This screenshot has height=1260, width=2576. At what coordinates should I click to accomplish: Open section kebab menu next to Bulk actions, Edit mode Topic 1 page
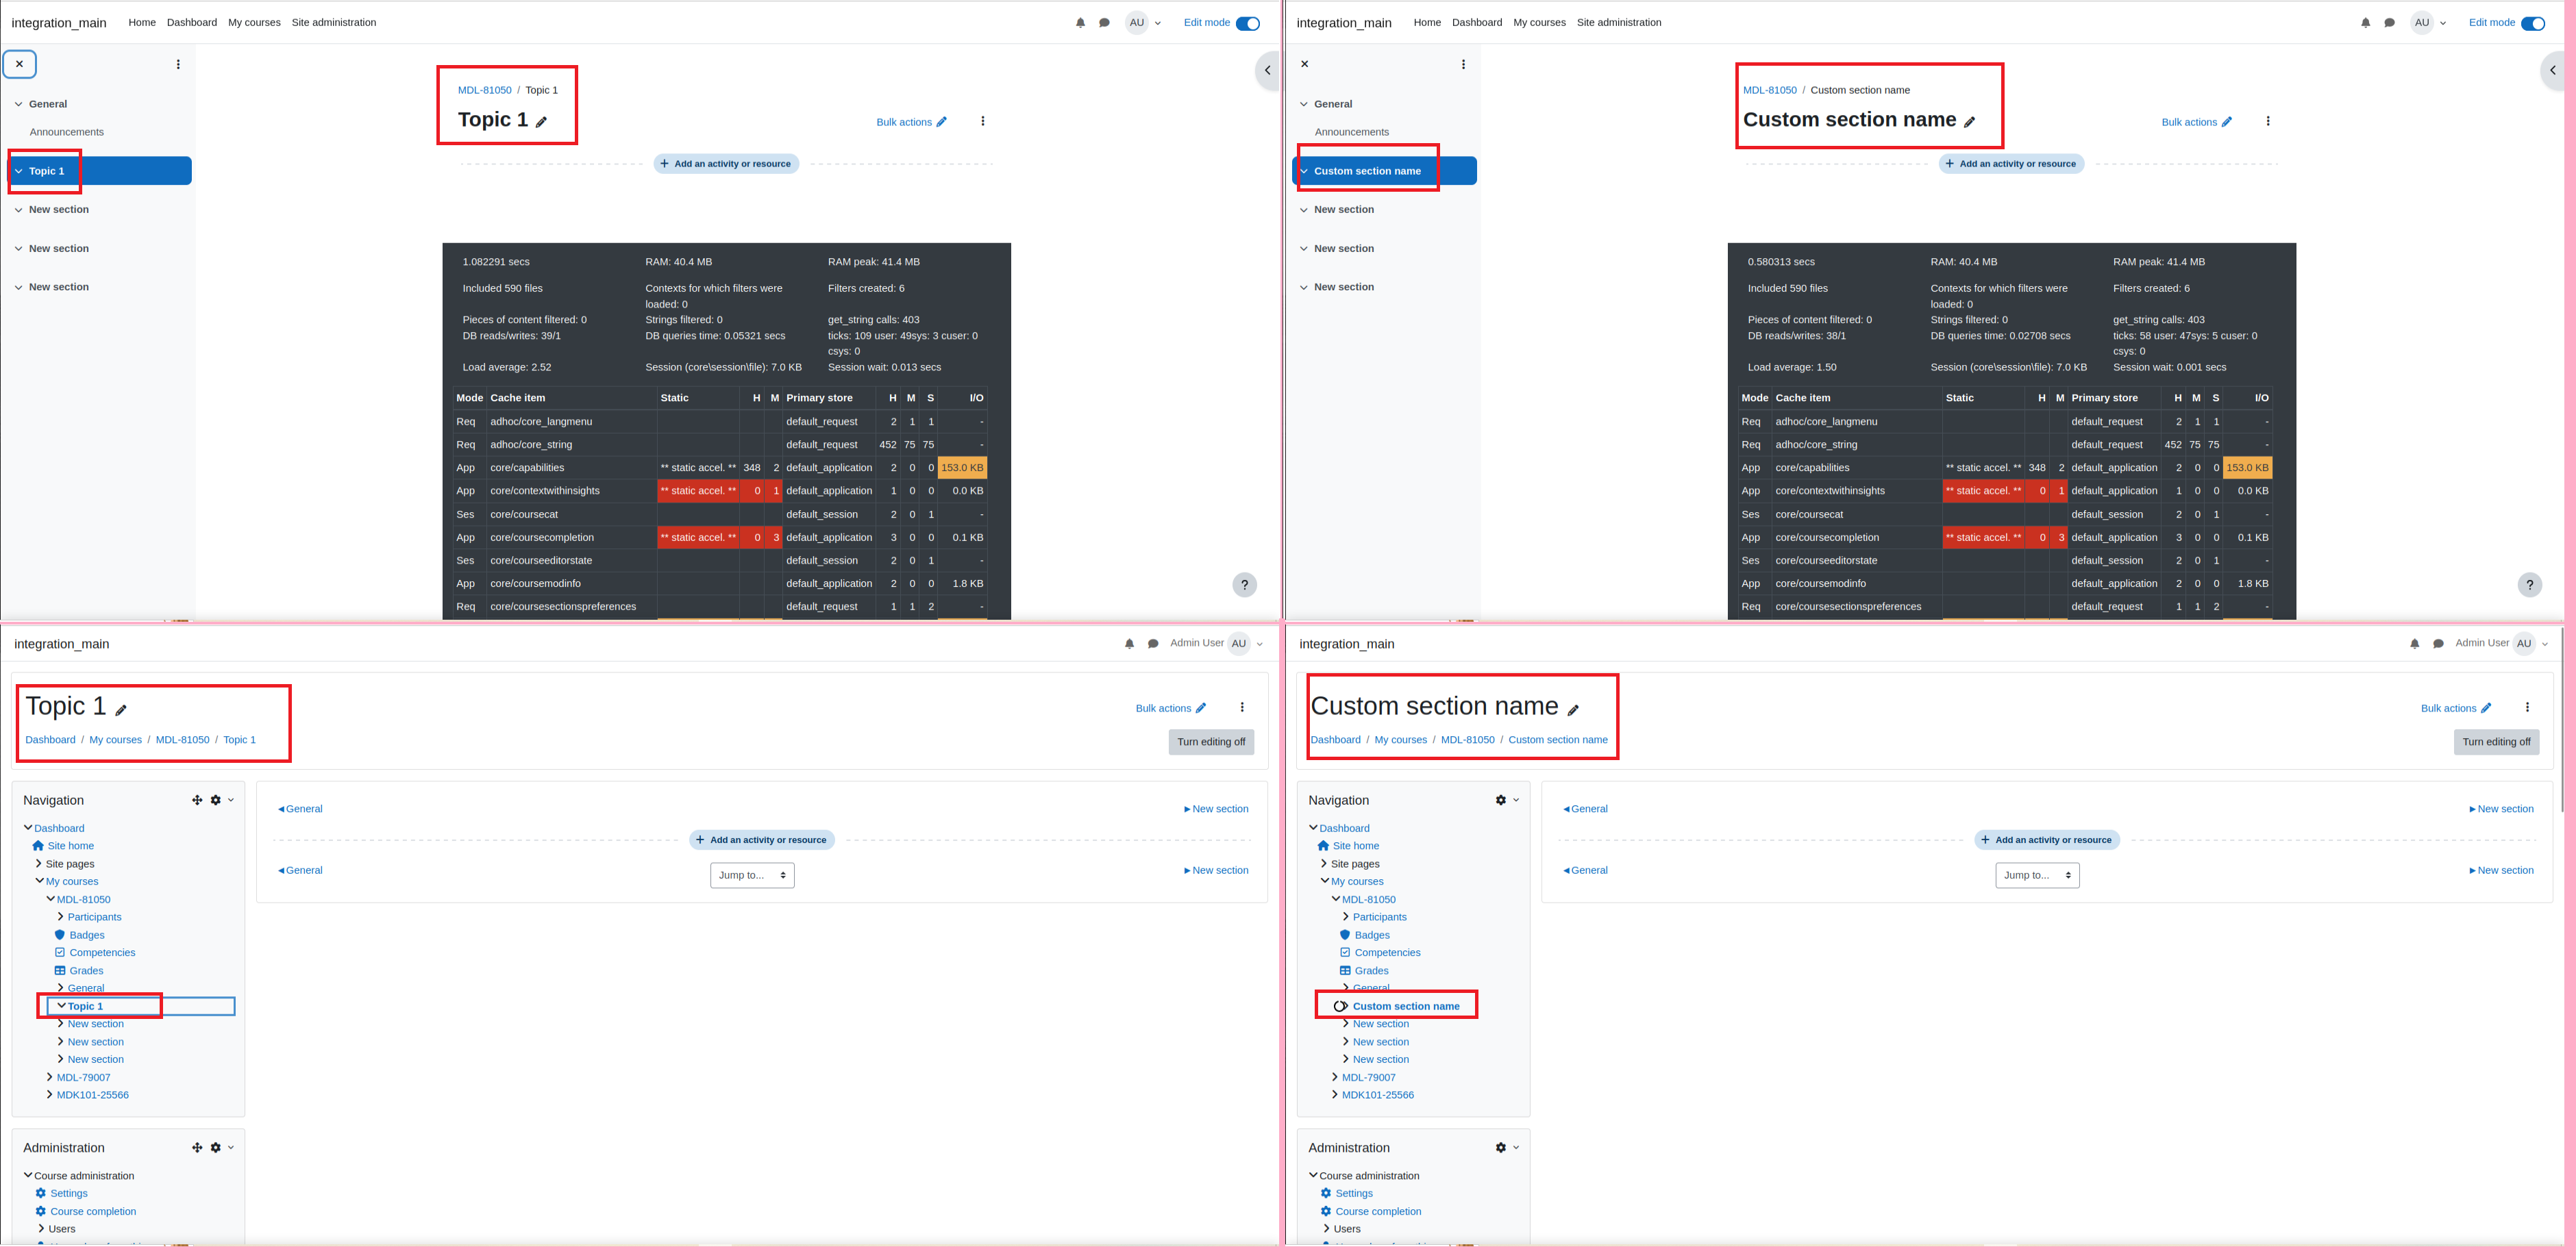(983, 122)
